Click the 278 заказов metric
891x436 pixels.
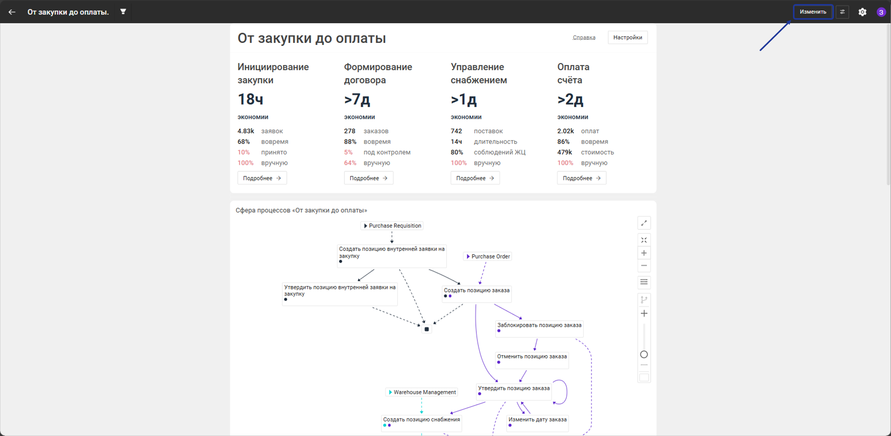click(x=366, y=131)
